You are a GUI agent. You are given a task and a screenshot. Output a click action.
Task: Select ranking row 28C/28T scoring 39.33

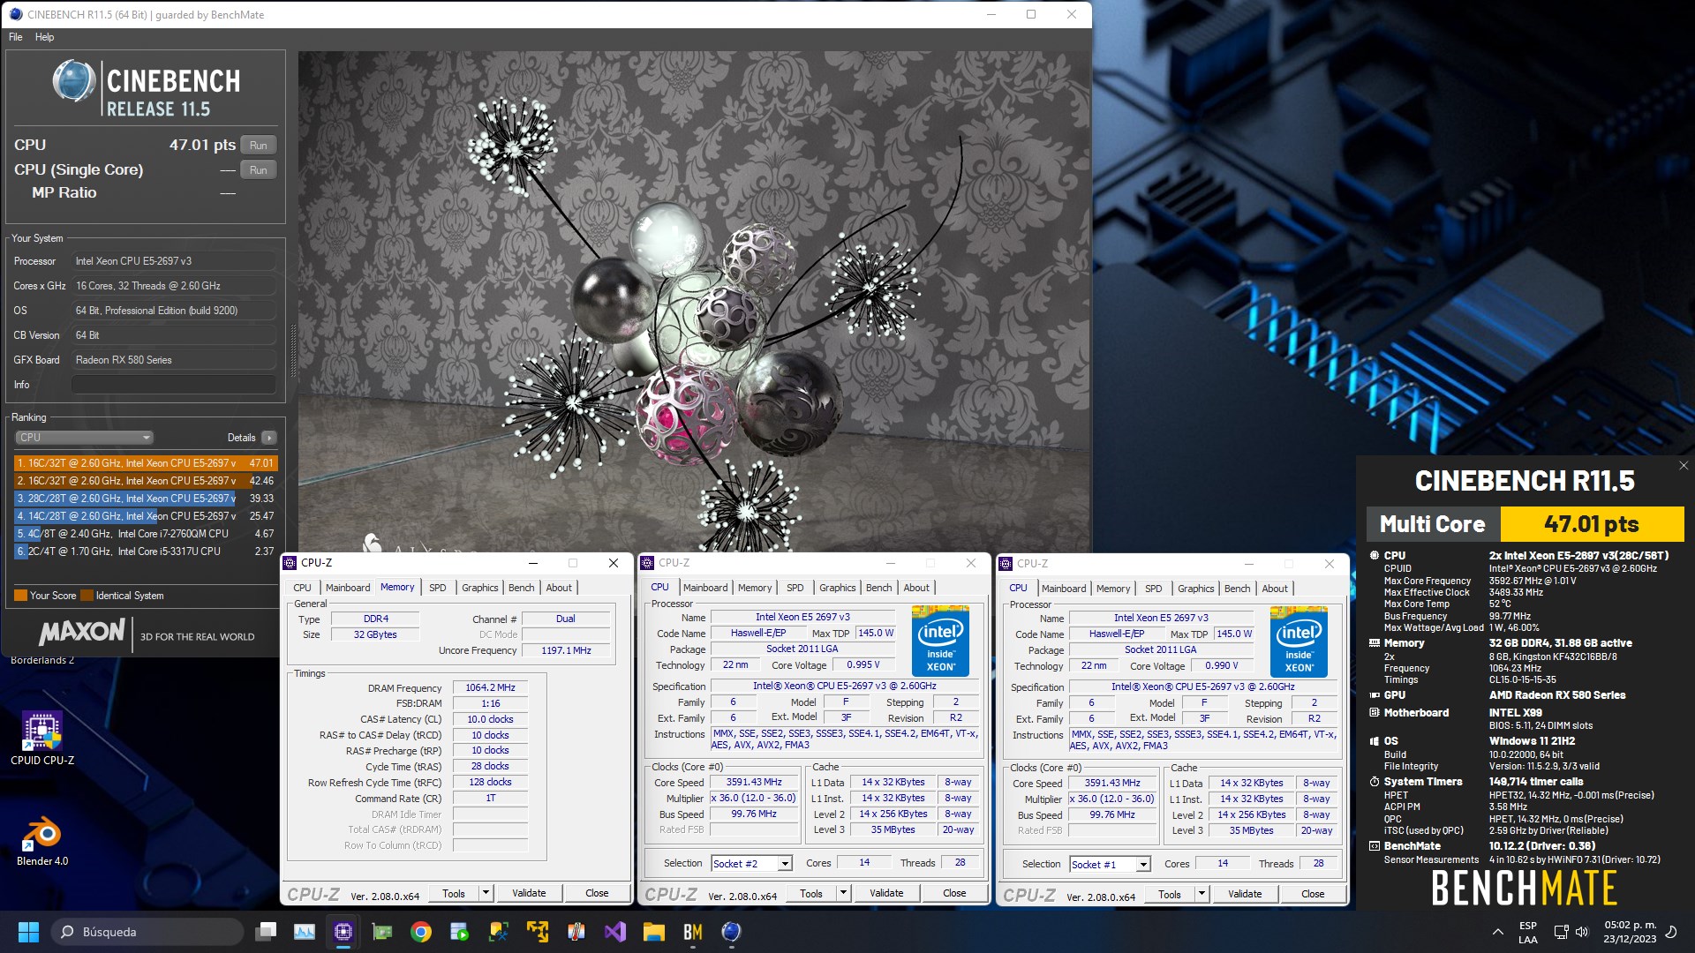[146, 499]
